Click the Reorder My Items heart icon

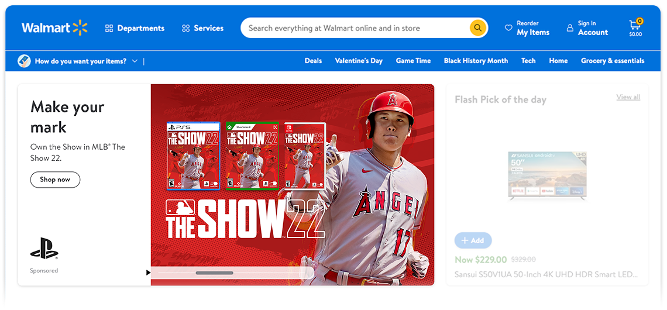coord(508,28)
